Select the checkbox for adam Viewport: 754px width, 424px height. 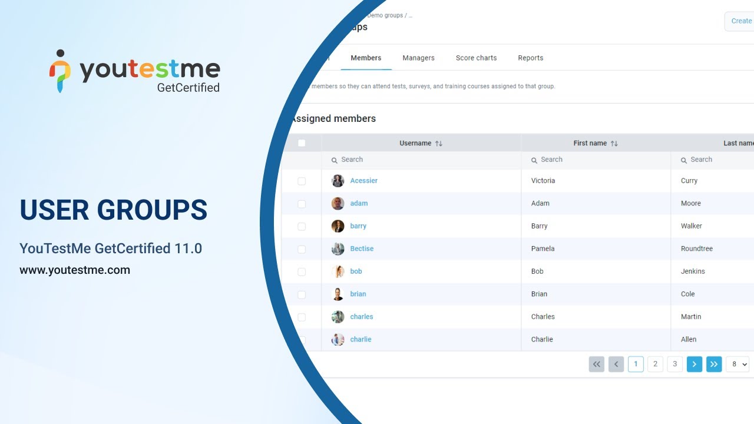[x=302, y=204]
